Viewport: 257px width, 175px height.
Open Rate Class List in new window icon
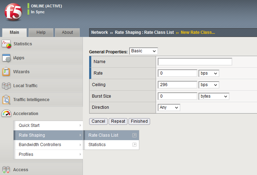(134, 135)
